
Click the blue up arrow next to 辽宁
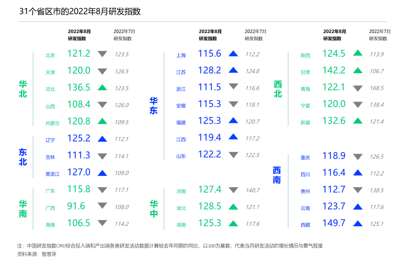(x=102, y=138)
